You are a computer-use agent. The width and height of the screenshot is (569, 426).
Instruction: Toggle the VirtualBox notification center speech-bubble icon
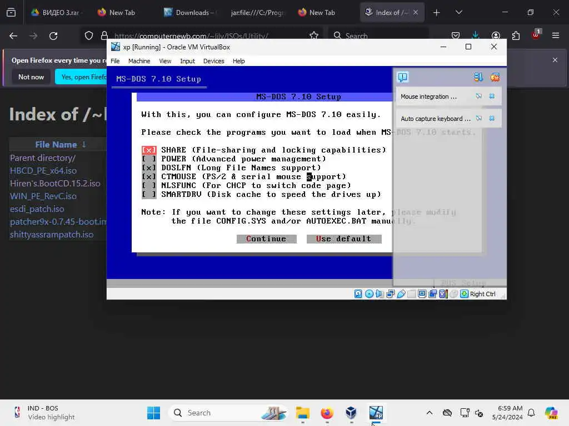pyautogui.click(x=403, y=77)
